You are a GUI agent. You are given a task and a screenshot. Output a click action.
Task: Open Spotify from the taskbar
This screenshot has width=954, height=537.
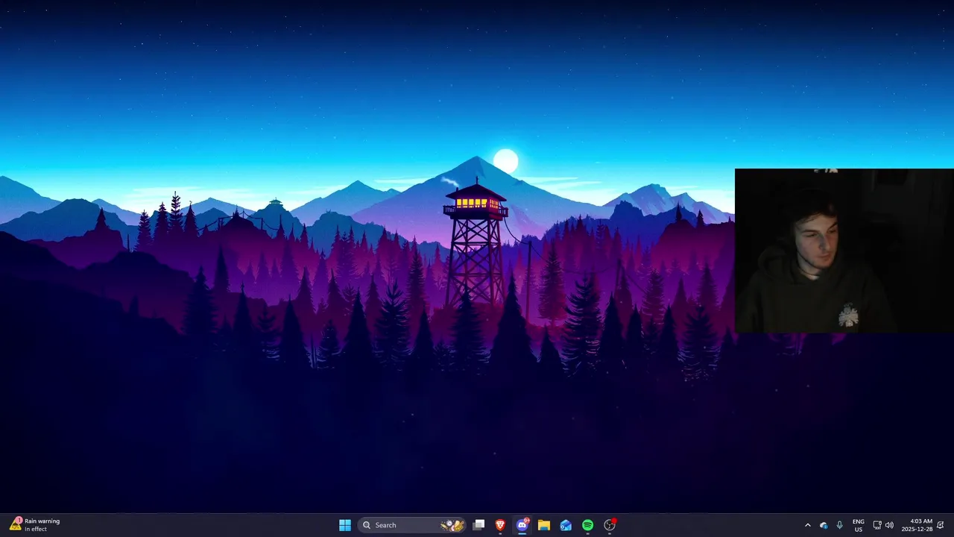coord(587,525)
